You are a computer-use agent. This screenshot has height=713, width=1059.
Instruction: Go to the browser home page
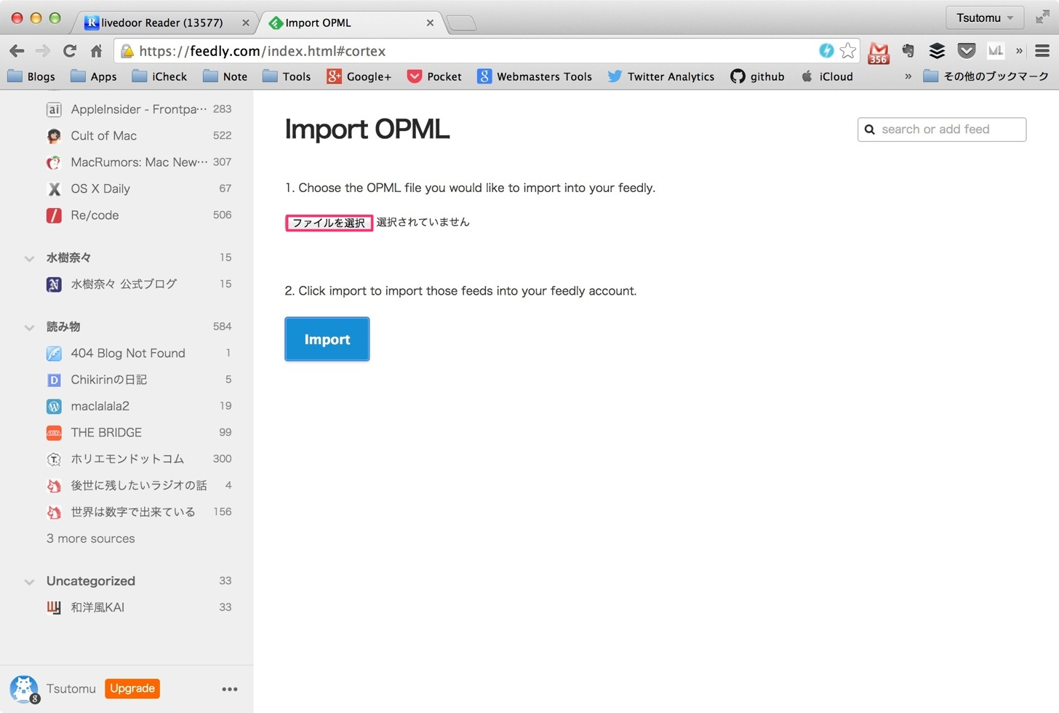(x=96, y=51)
